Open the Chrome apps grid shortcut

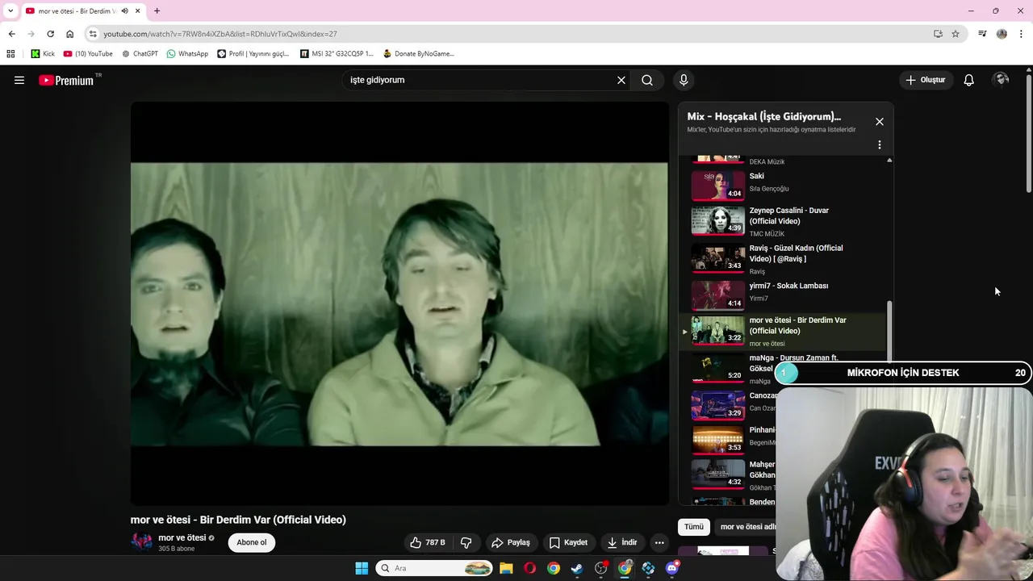[x=10, y=54]
